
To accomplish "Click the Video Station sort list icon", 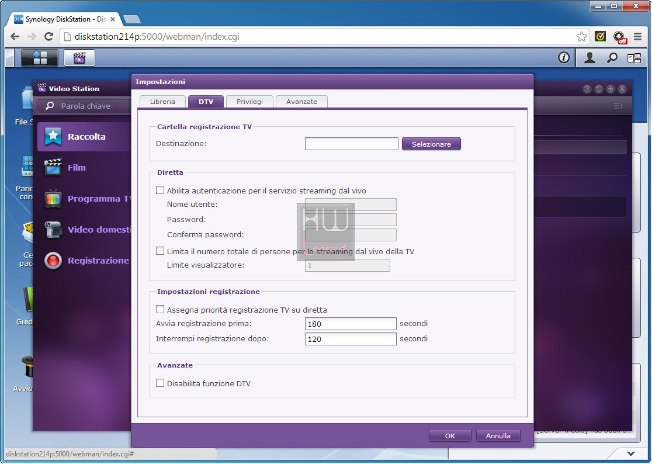I will 618,106.
